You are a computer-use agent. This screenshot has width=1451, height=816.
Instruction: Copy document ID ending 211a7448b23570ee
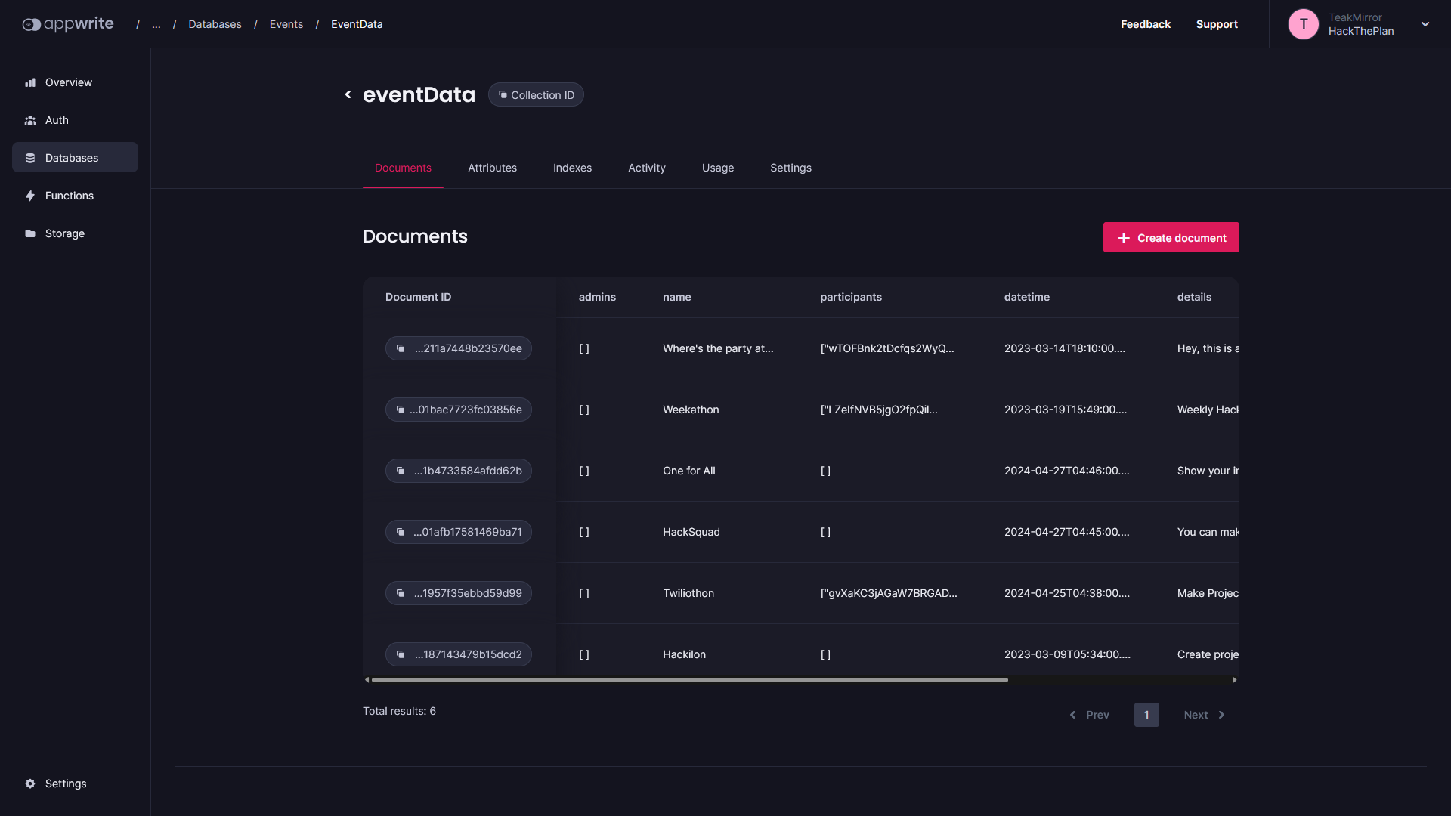coord(459,348)
